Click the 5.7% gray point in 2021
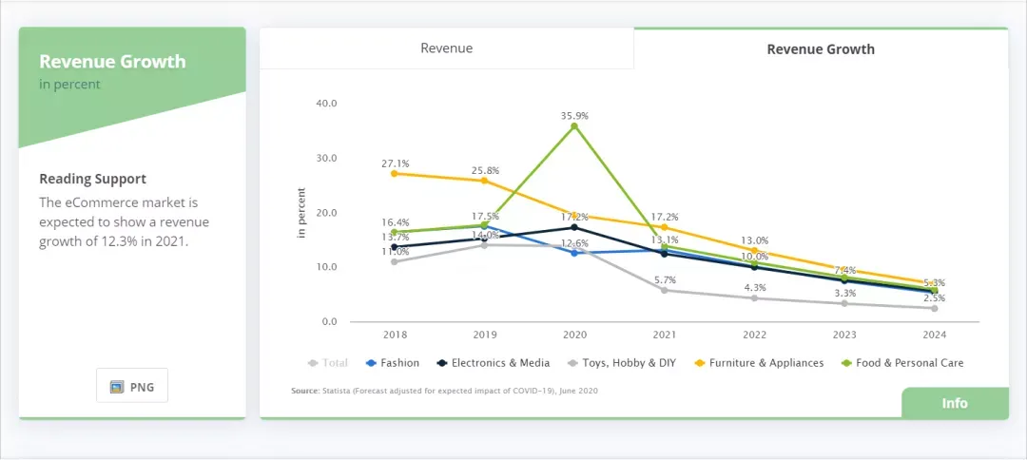This screenshot has width=1027, height=460. click(x=664, y=290)
